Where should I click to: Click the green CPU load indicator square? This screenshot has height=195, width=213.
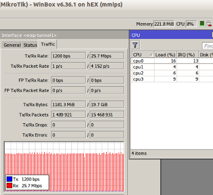(202, 24)
